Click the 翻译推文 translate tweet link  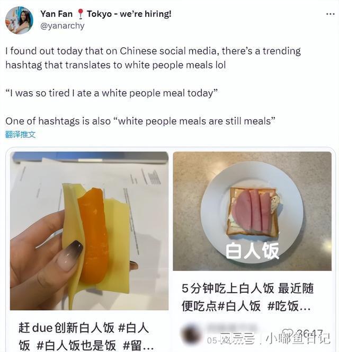pos(21,135)
